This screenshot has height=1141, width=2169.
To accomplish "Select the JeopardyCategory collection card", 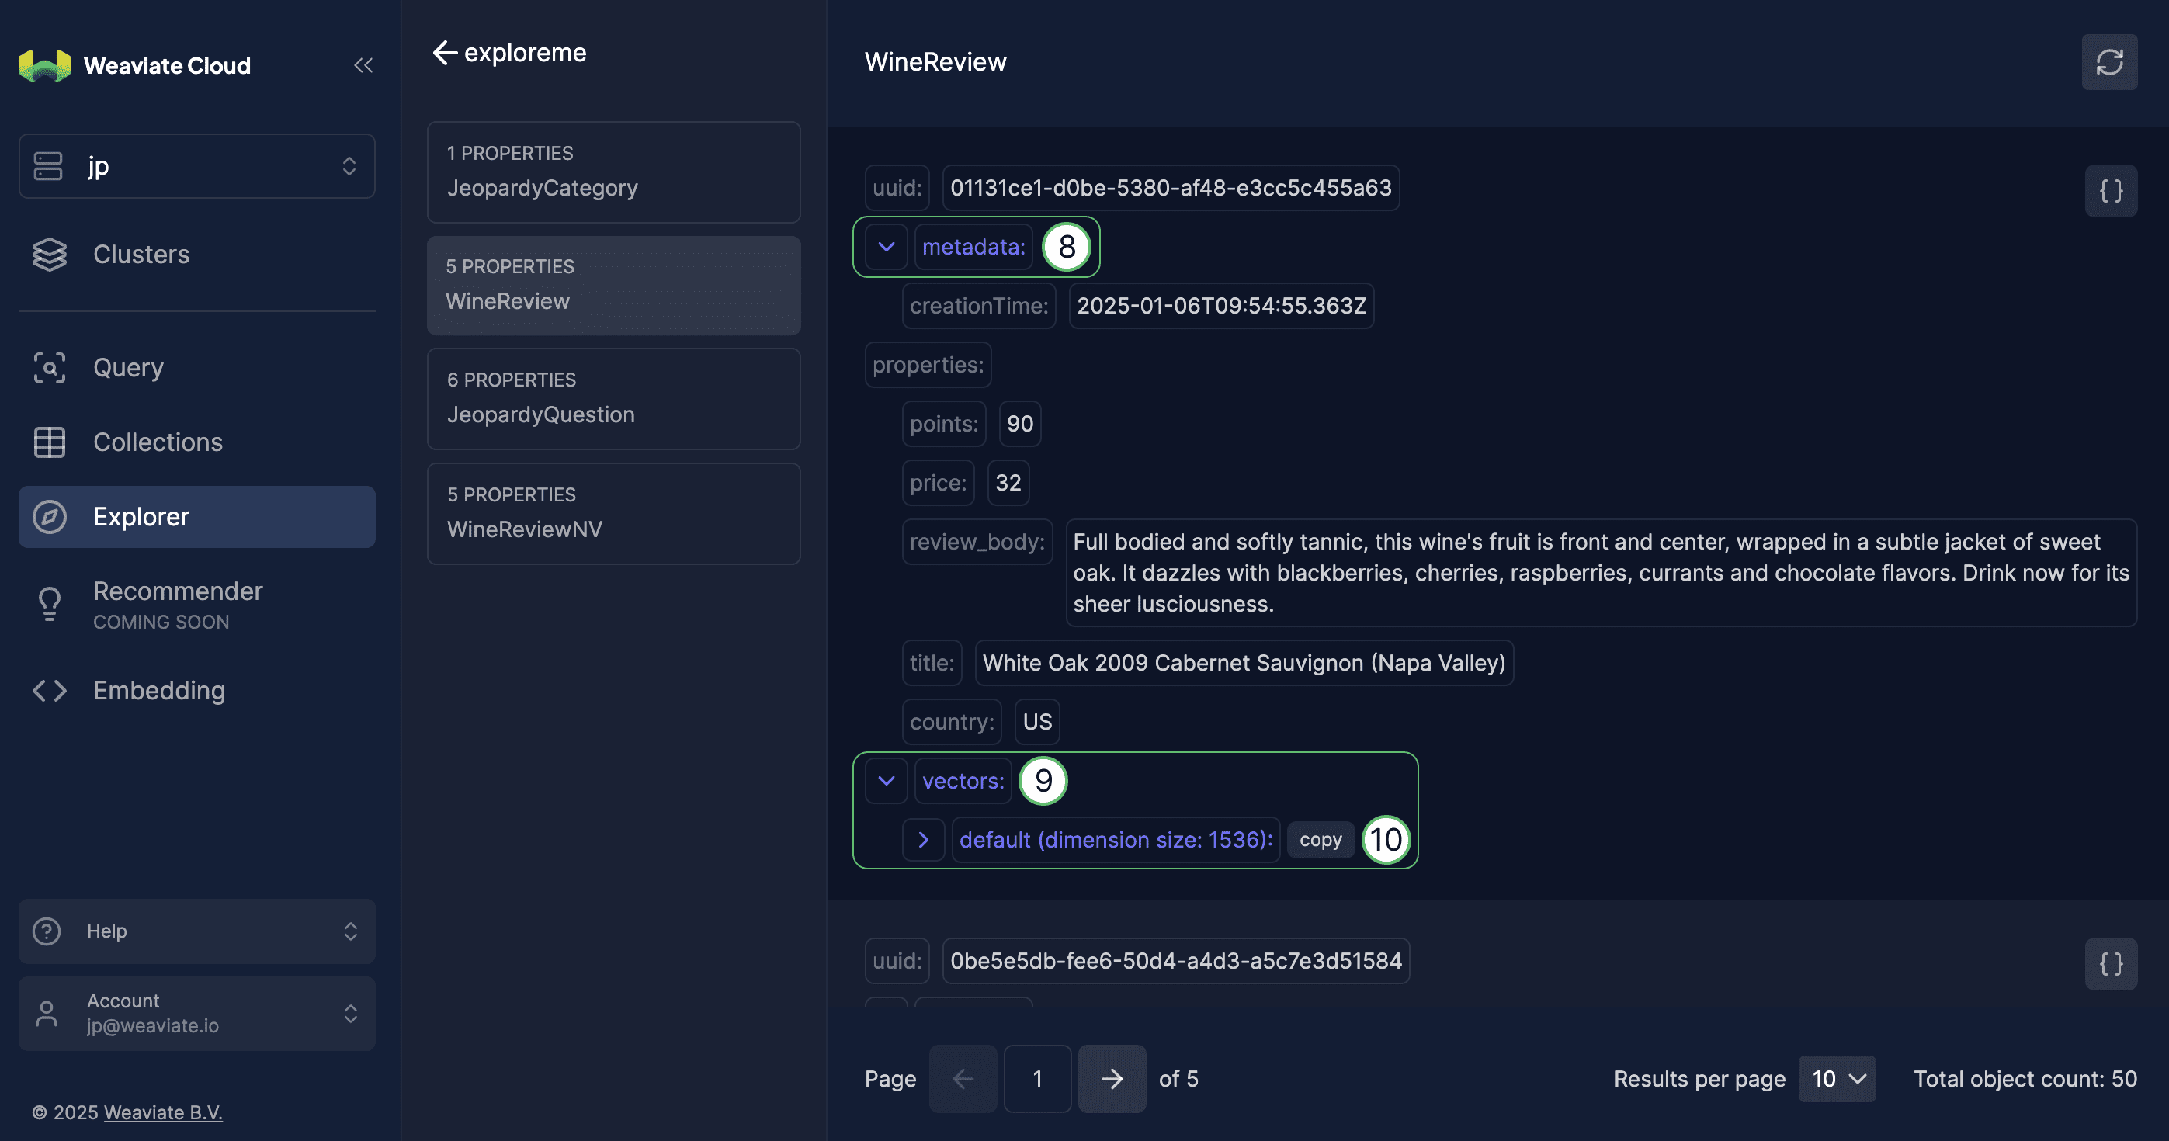I will point(614,172).
